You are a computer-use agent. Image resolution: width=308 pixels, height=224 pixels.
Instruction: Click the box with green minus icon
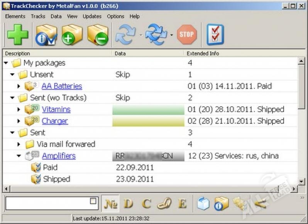98,35
